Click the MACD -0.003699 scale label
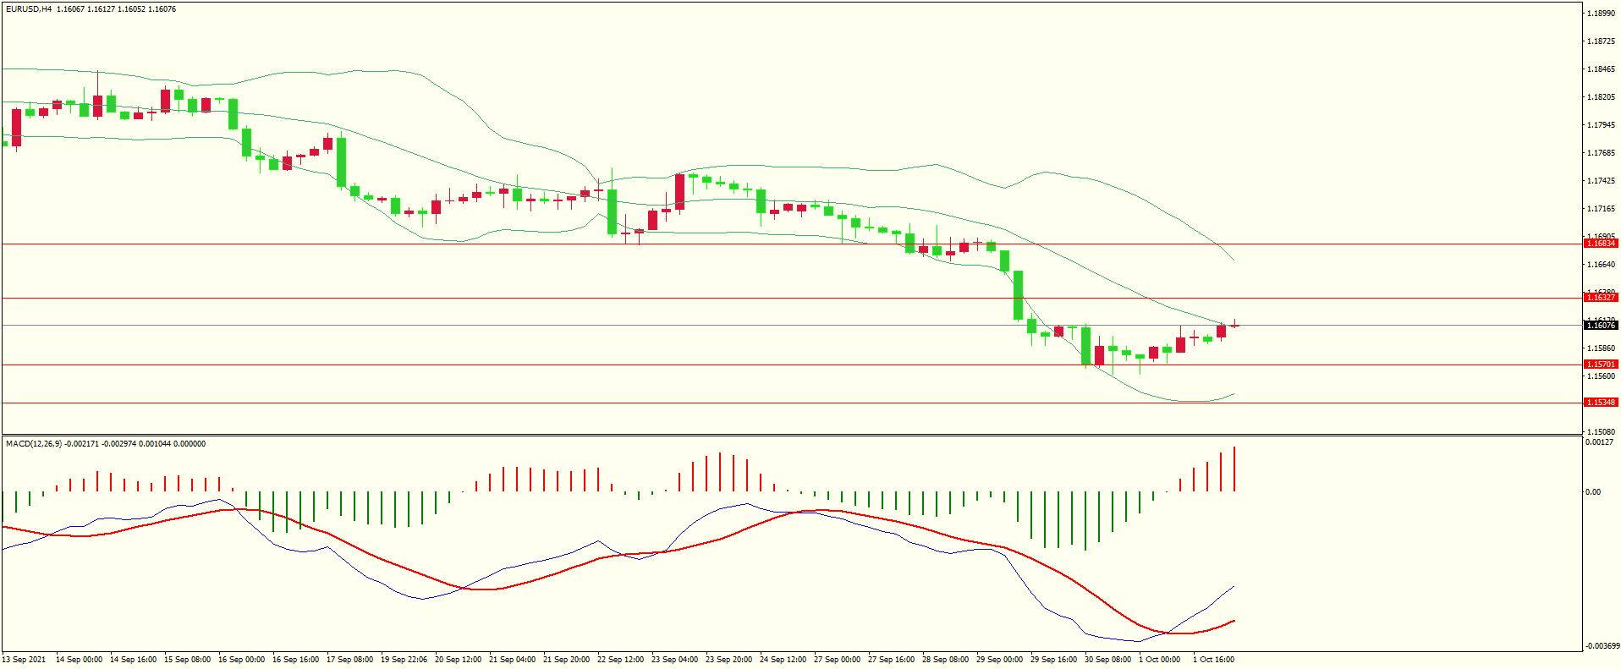This screenshot has width=1621, height=669. [1603, 646]
